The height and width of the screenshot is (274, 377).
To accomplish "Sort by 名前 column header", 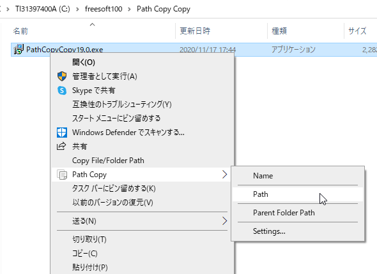I will coord(20,31).
